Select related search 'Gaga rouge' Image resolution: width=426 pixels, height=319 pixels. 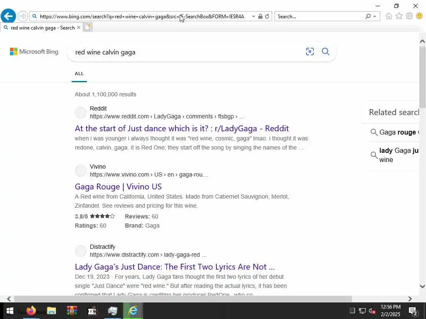pyautogui.click(x=394, y=133)
